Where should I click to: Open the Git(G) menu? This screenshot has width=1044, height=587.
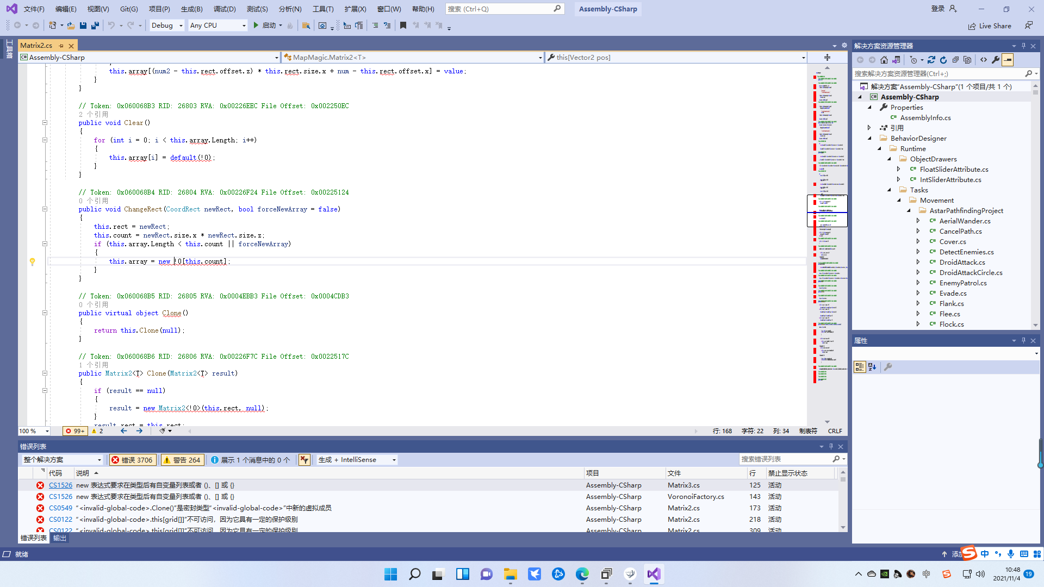point(129,9)
